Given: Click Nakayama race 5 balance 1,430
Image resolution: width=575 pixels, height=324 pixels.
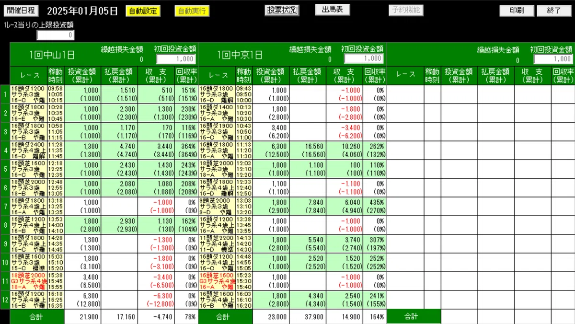Looking at the screenshot, I should pos(163,165).
